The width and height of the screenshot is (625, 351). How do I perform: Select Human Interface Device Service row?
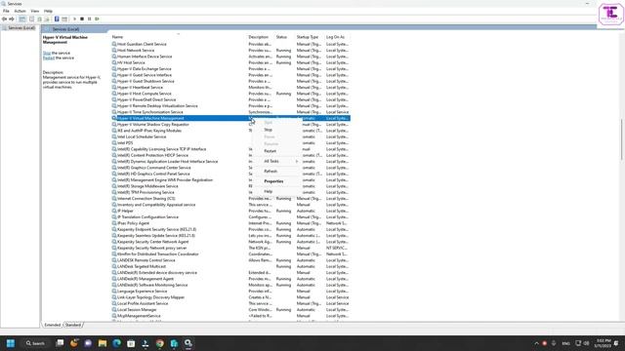tap(230, 57)
